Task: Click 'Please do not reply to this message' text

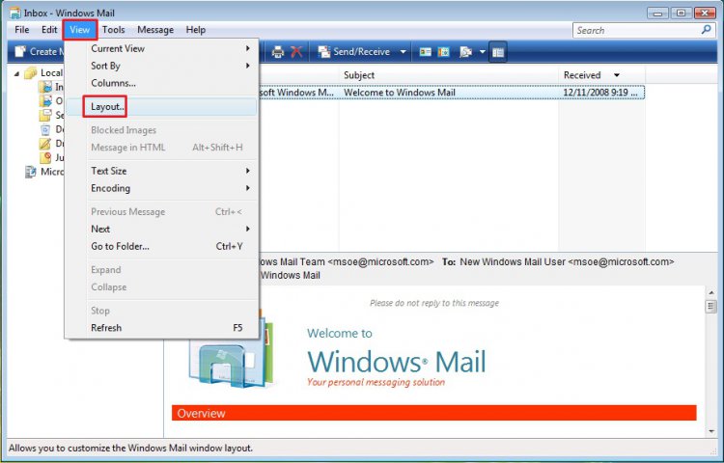Action: [x=434, y=303]
